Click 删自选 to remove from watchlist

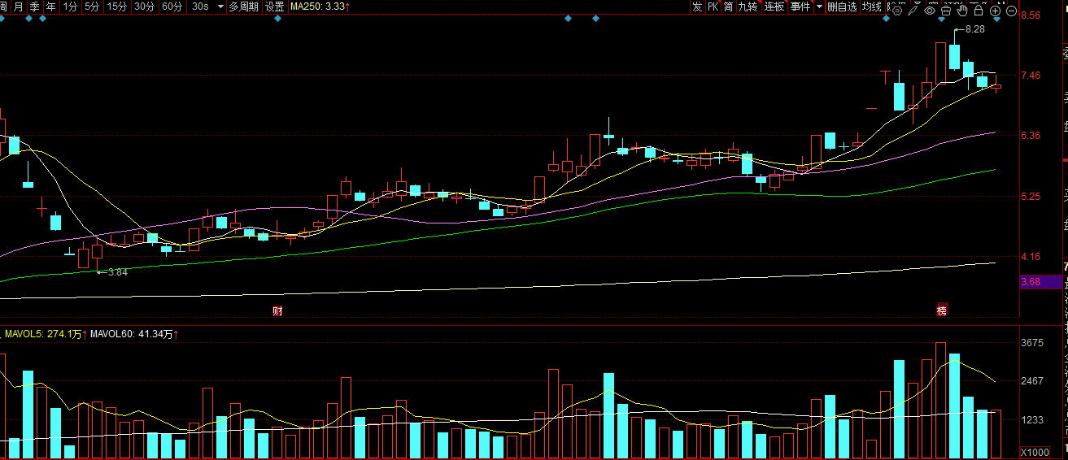(x=842, y=7)
